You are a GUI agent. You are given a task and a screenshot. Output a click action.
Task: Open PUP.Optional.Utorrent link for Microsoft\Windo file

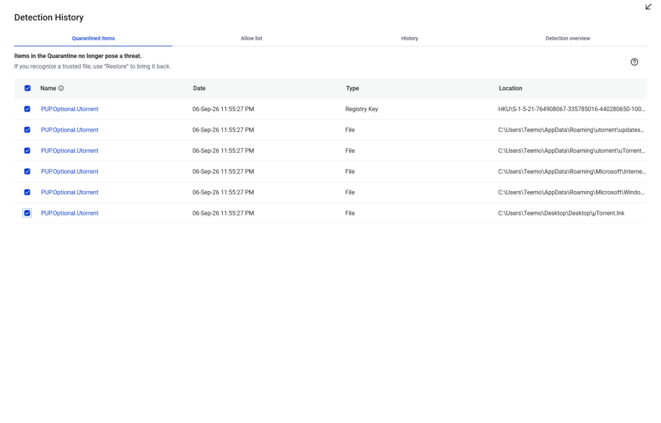pos(69,192)
